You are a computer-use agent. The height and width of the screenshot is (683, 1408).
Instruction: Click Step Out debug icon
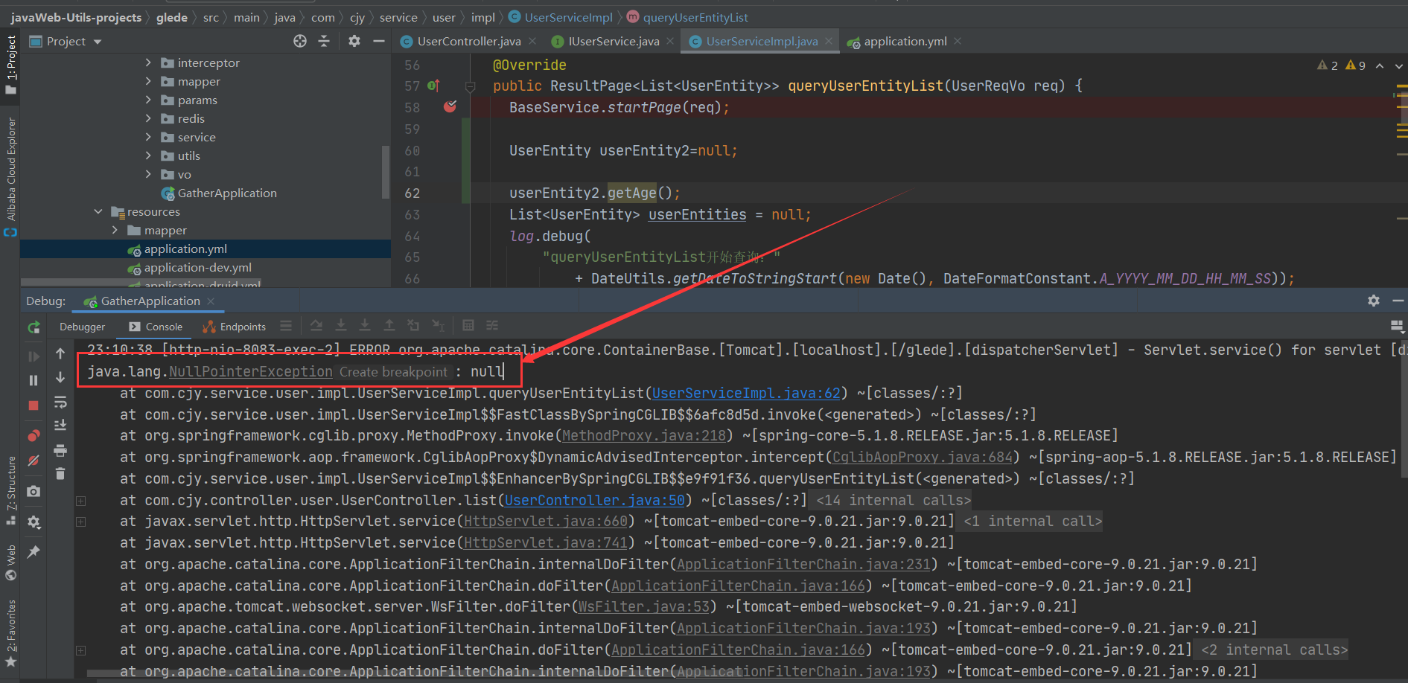tap(389, 326)
